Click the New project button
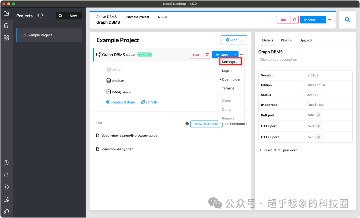This screenshot has width=360, height=218. [69, 16]
